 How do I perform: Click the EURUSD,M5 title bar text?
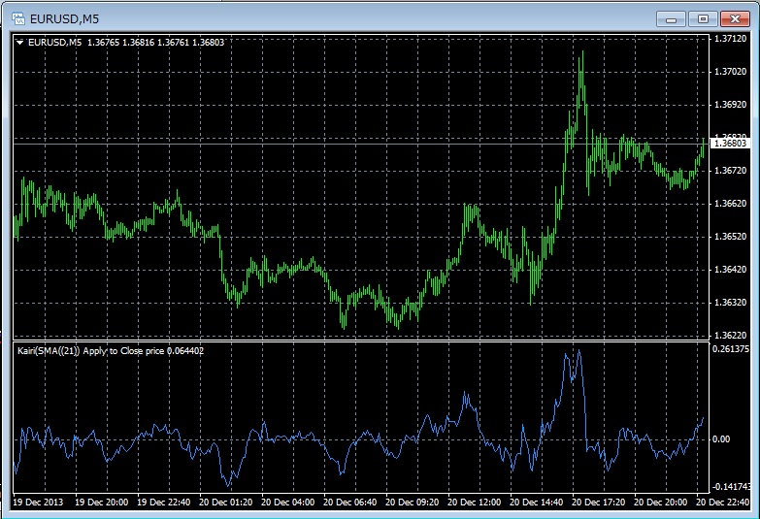(x=64, y=16)
